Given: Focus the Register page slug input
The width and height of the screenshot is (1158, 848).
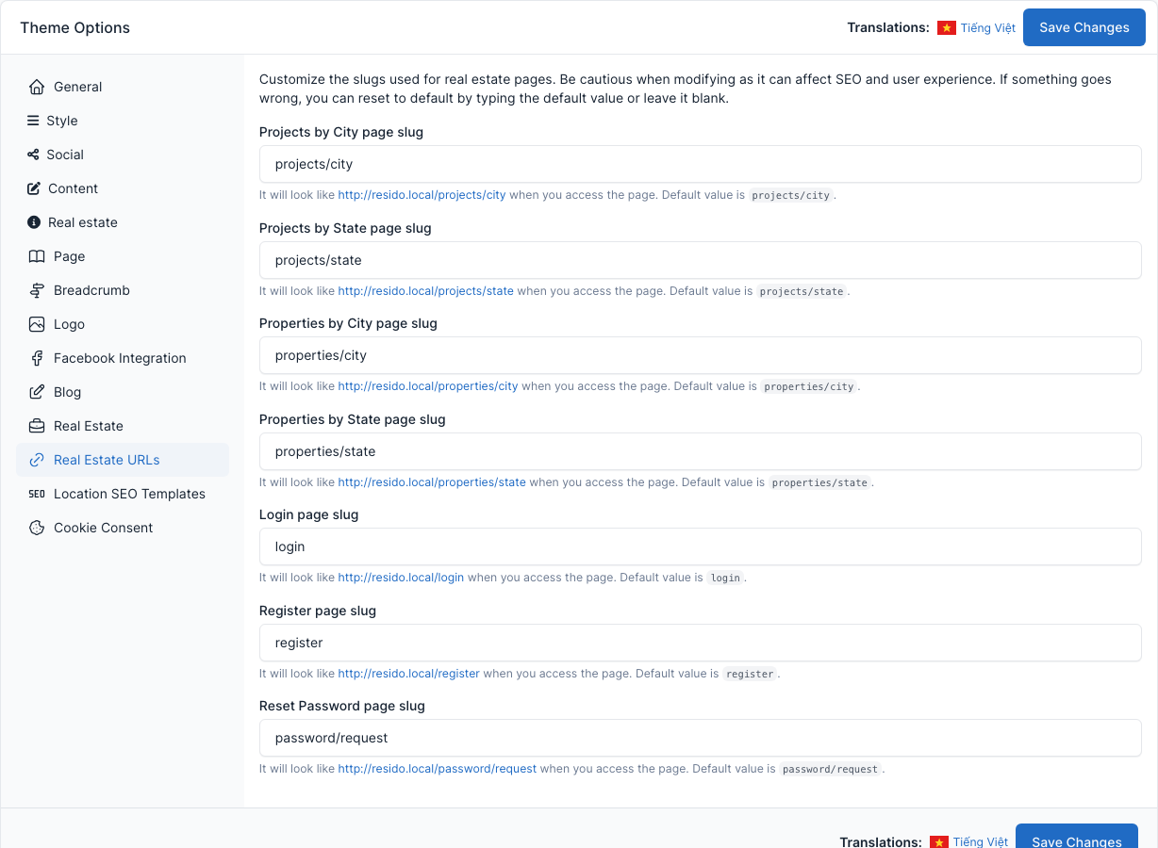Looking at the screenshot, I should click(x=701, y=643).
